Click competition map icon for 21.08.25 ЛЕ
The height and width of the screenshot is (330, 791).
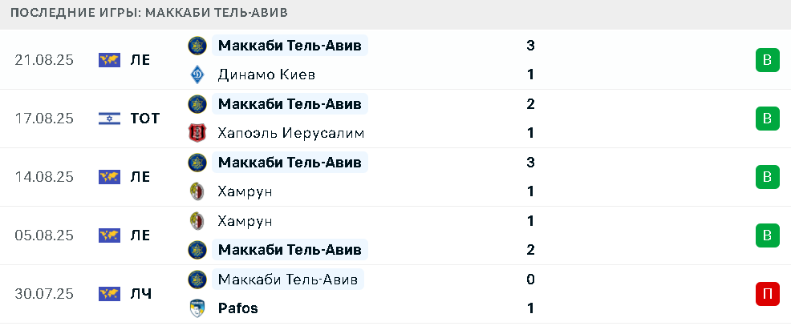(x=109, y=60)
